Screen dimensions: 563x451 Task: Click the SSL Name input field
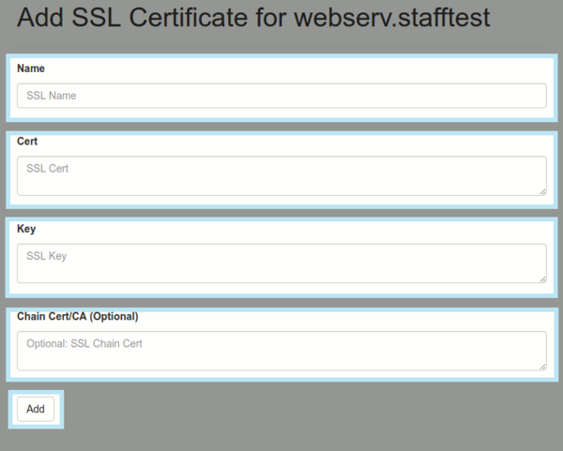(281, 96)
